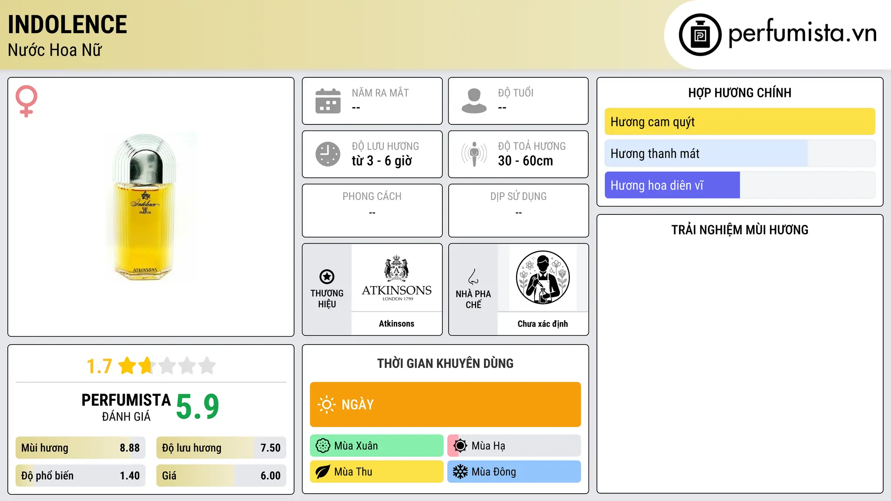Click the perfumer illustration icon
This screenshot has width=891, height=501.
[543, 277]
